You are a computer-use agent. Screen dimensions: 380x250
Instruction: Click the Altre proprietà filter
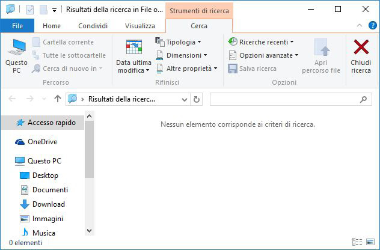186,69
